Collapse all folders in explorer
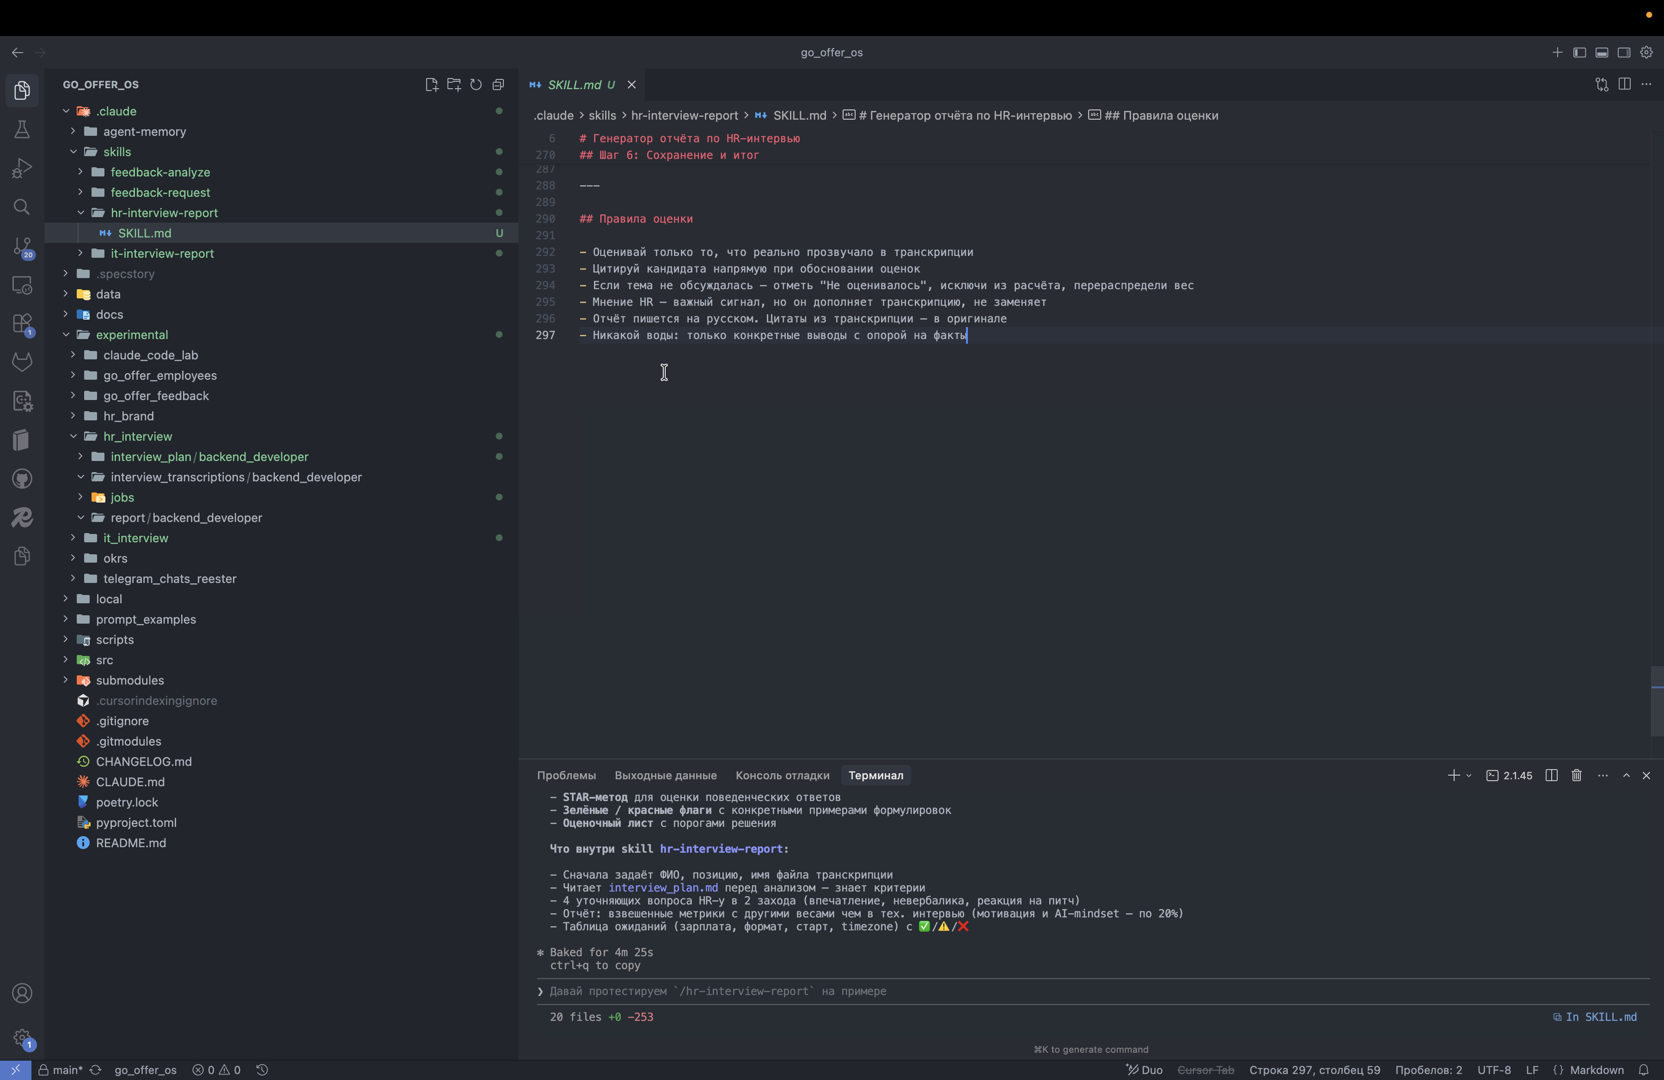Screen dimensions: 1664x1080 click(x=498, y=85)
